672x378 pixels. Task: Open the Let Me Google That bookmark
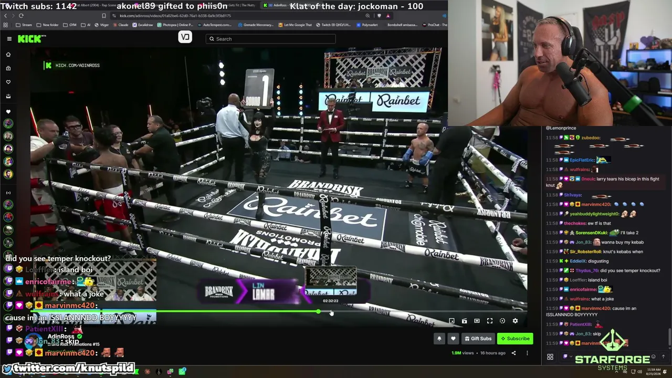tap(295, 25)
